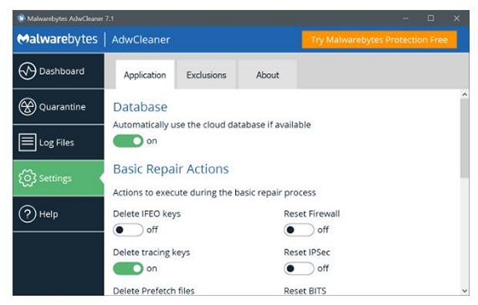Click the 'Reset Firewall' label text
Viewport: 478px width, 305px height.
pyautogui.click(x=311, y=214)
